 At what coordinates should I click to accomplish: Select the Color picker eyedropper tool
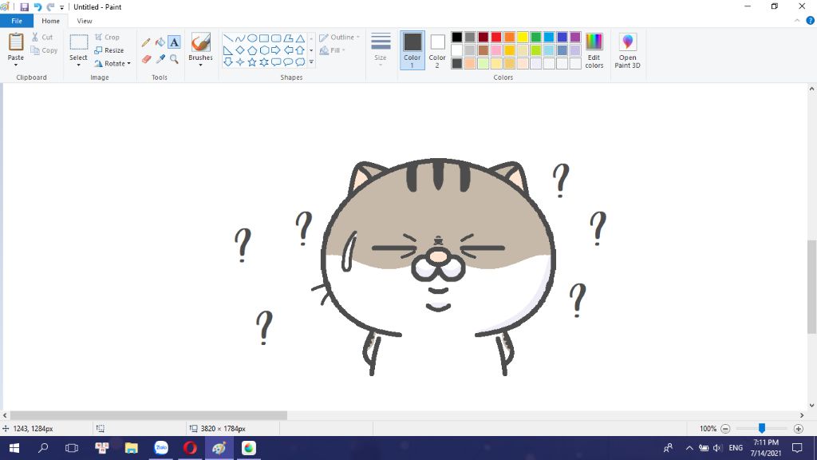coord(160,59)
